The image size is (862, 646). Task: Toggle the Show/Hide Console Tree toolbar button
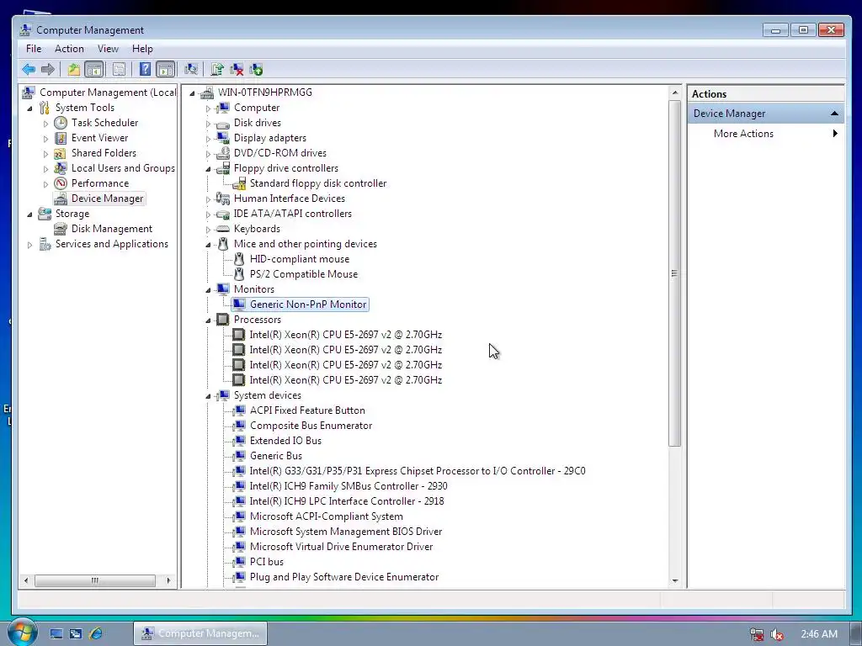[94, 69]
